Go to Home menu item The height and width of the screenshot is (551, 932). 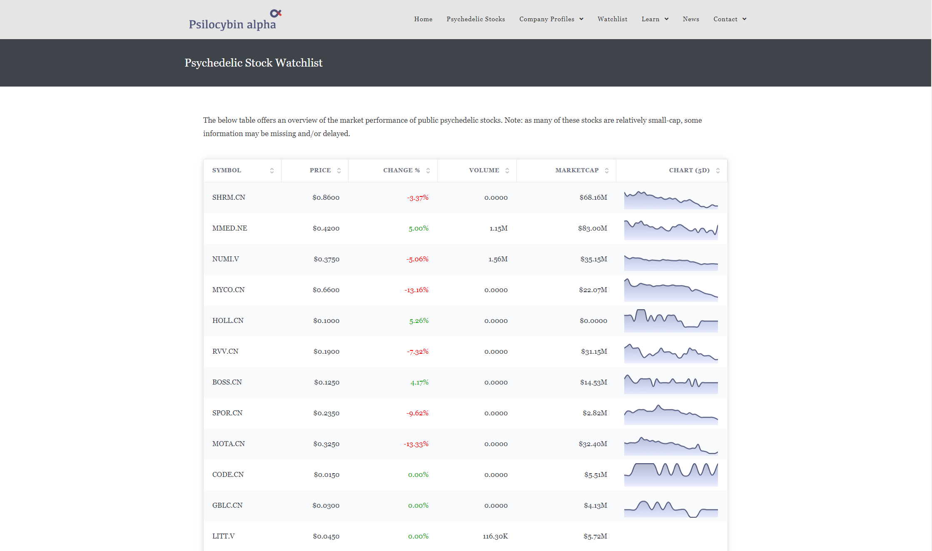(423, 19)
